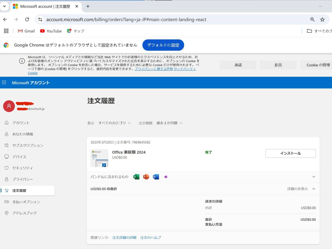
Task: Click the red user profile avatar
Action: click(9, 106)
